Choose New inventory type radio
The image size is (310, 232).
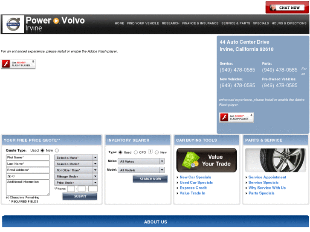tap(157, 152)
